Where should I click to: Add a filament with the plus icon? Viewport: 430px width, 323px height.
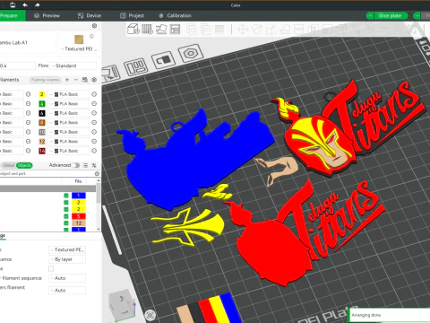[x=67, y=80]
